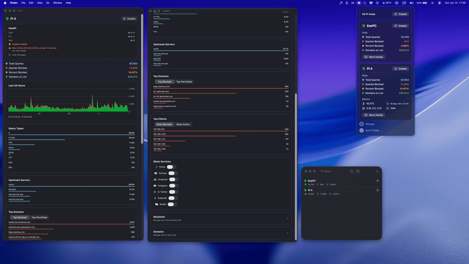
Task: Disable Pi 4 in the popover
Action: click(x=400, y=69)
